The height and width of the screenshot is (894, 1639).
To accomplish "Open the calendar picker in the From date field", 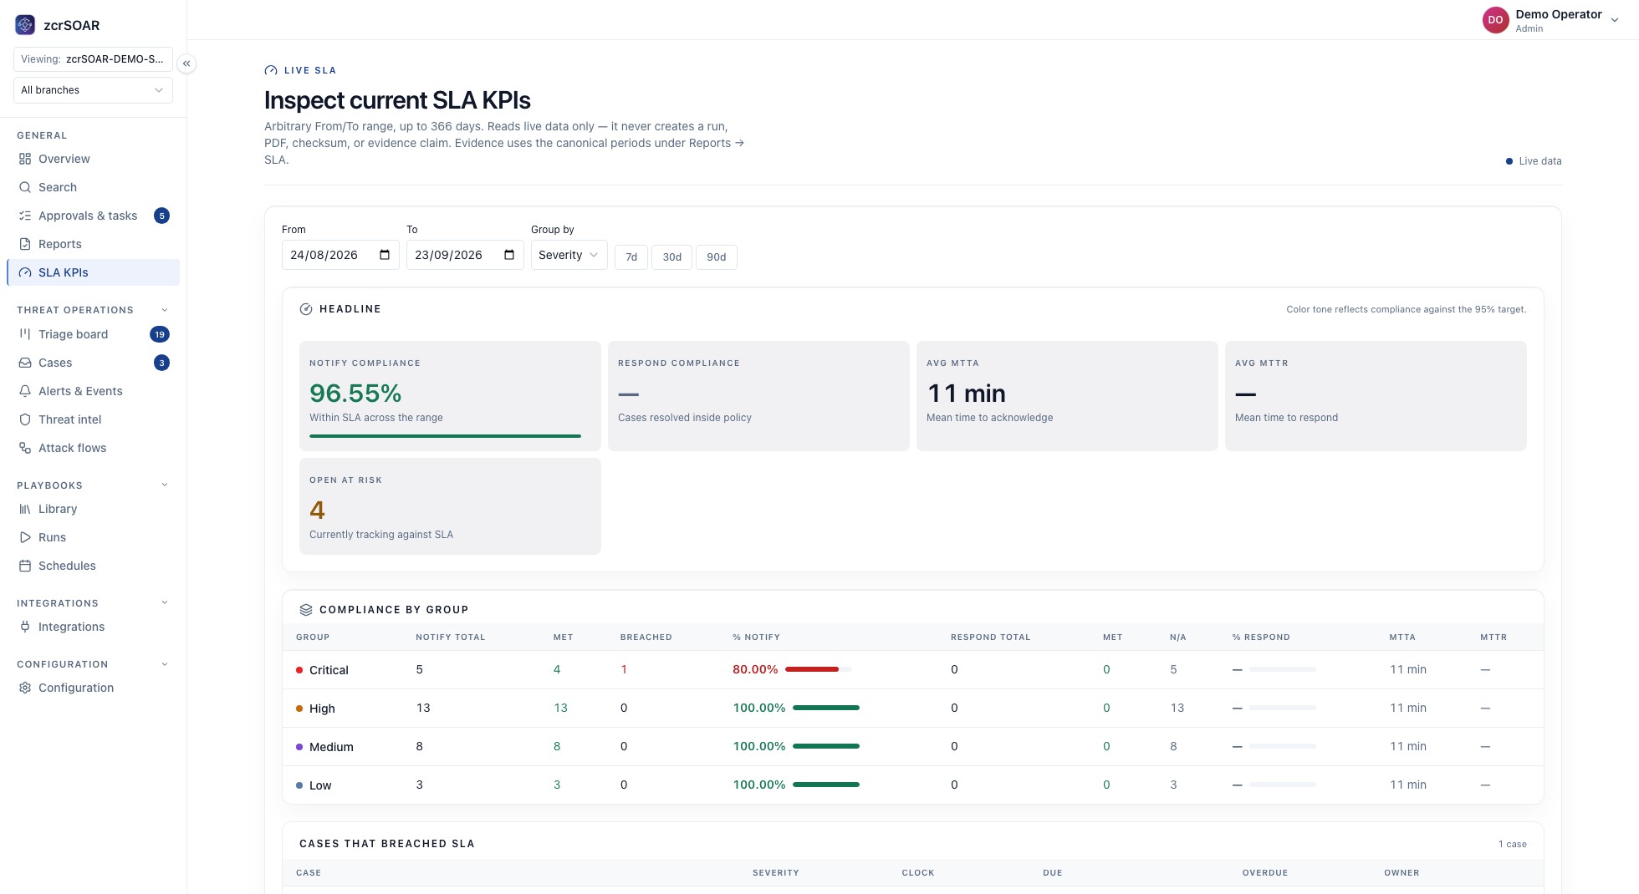I will point(385,255).
